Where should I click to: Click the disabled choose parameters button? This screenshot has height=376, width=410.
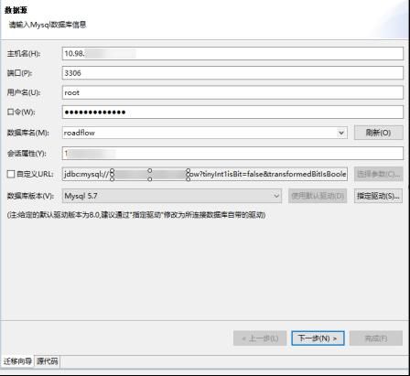coord(379,174)
